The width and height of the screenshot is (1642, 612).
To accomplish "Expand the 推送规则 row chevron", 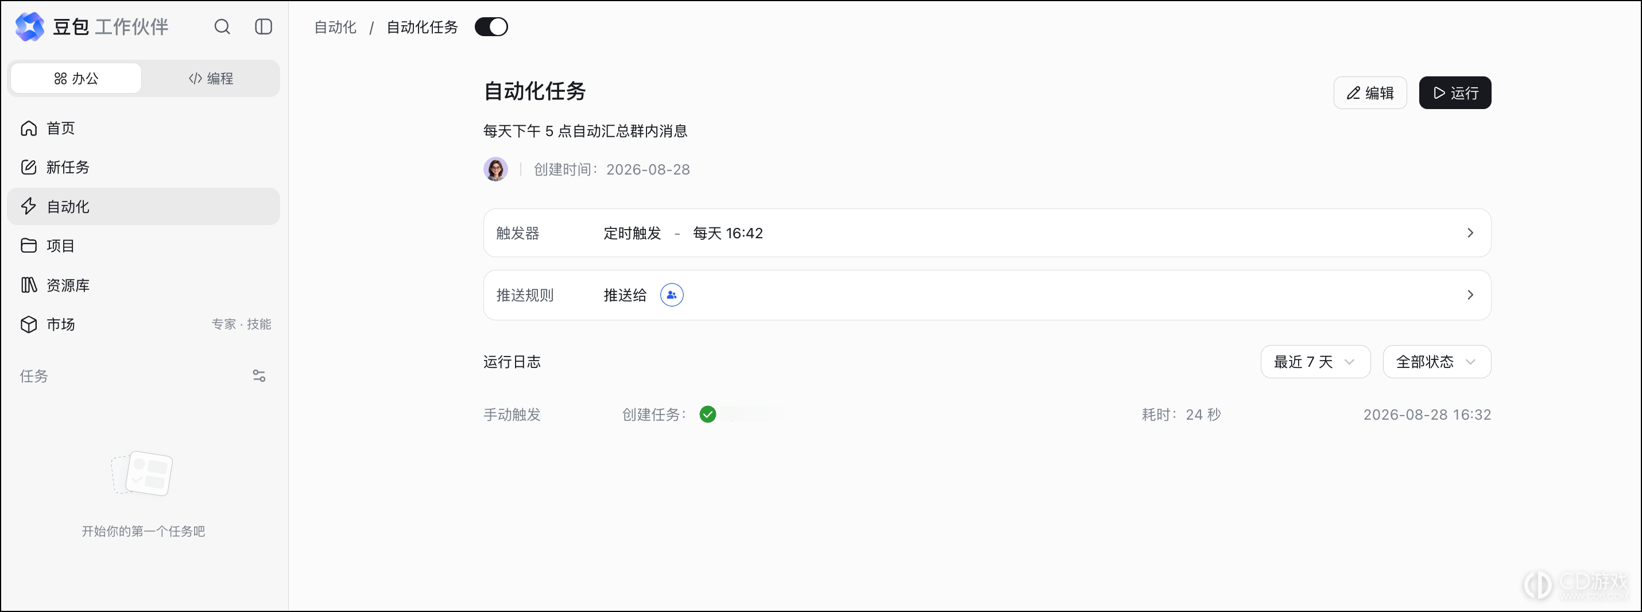I will 1470,295.
